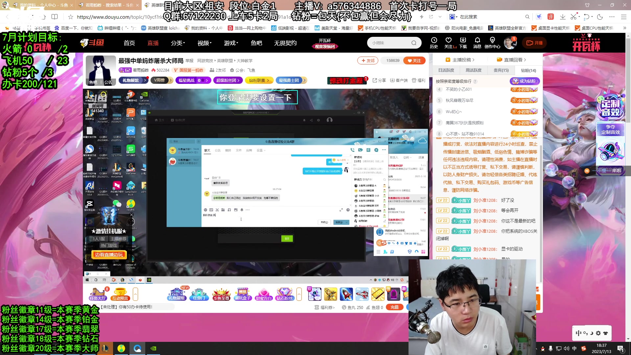Select 无畏契约 in top navigation
Screen dimensions: 631x355
point(285,43)
